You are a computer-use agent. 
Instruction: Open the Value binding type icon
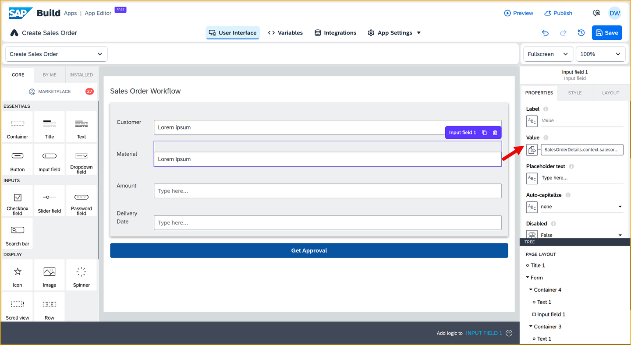tap(532, 150)
